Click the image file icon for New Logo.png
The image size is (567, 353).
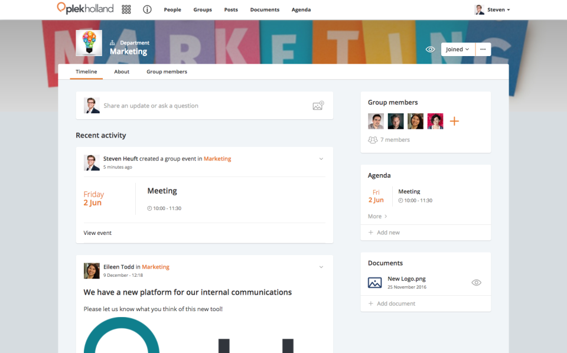pyautogui.click(x=375, y=283)
